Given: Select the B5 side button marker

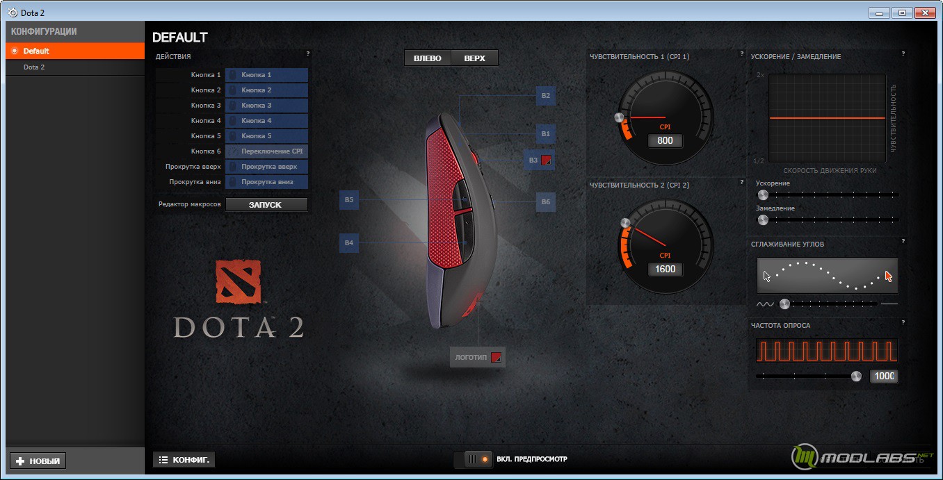Looking at the screenshot, I should [x=348, y=200].
